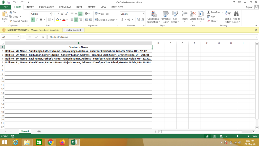
Task: Open Conditional Formatting menu
Action: click(x=153, y=17)
